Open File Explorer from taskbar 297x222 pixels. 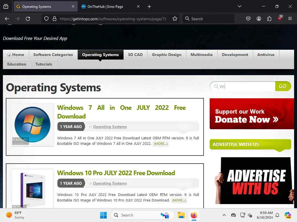click(x=181, y=215)
